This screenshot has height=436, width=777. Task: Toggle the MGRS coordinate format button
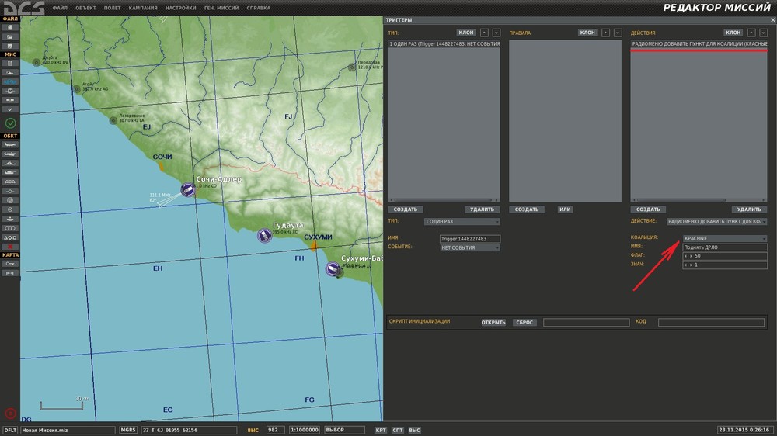(x=128, y=430)
